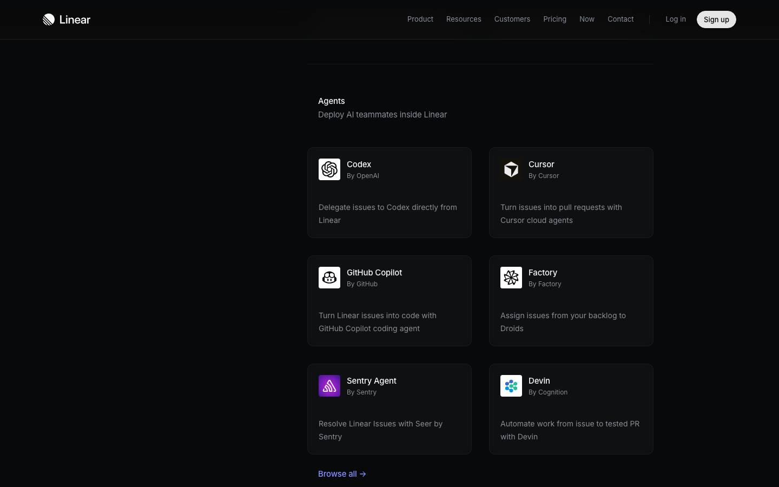The height and width of the screenshot is (487, 779).
Task: Open the Resources menu
Action: pyautogui.click(x=464, y=19)
